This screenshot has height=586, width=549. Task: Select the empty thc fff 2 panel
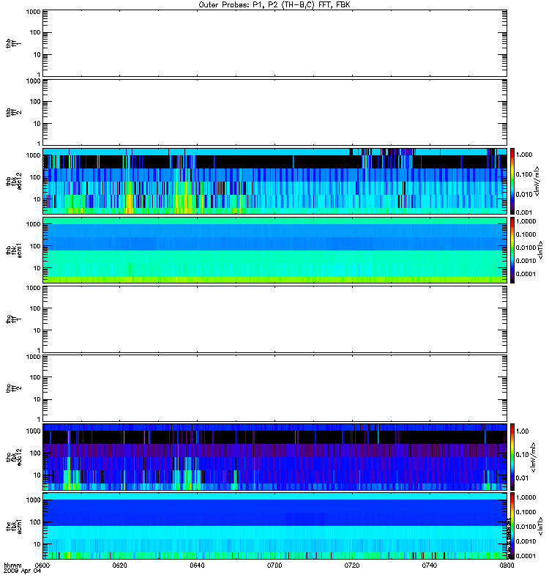pos(274,388)
